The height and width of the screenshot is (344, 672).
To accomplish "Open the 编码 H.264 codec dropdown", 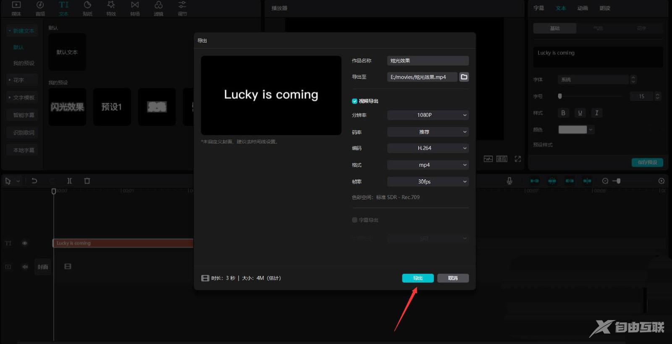I will (x=428, y=148).
